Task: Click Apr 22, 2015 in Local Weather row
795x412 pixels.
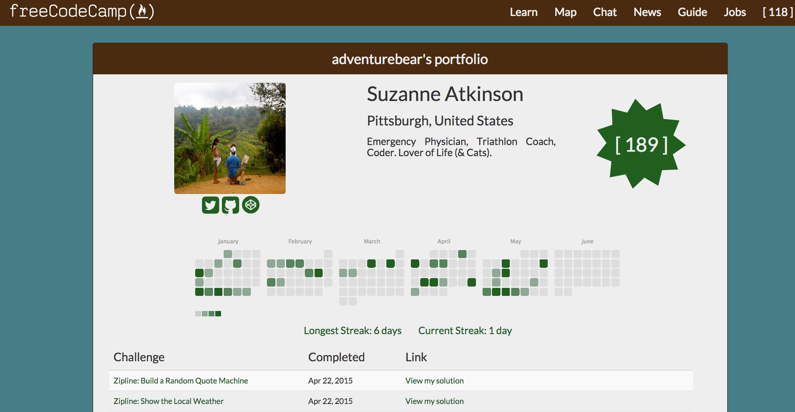Action: point(330,401)
